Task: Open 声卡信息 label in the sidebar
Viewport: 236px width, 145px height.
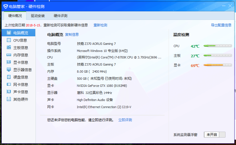Action: (21, 92)
